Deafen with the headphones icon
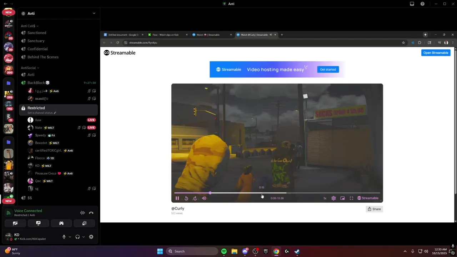 [77, 237]
